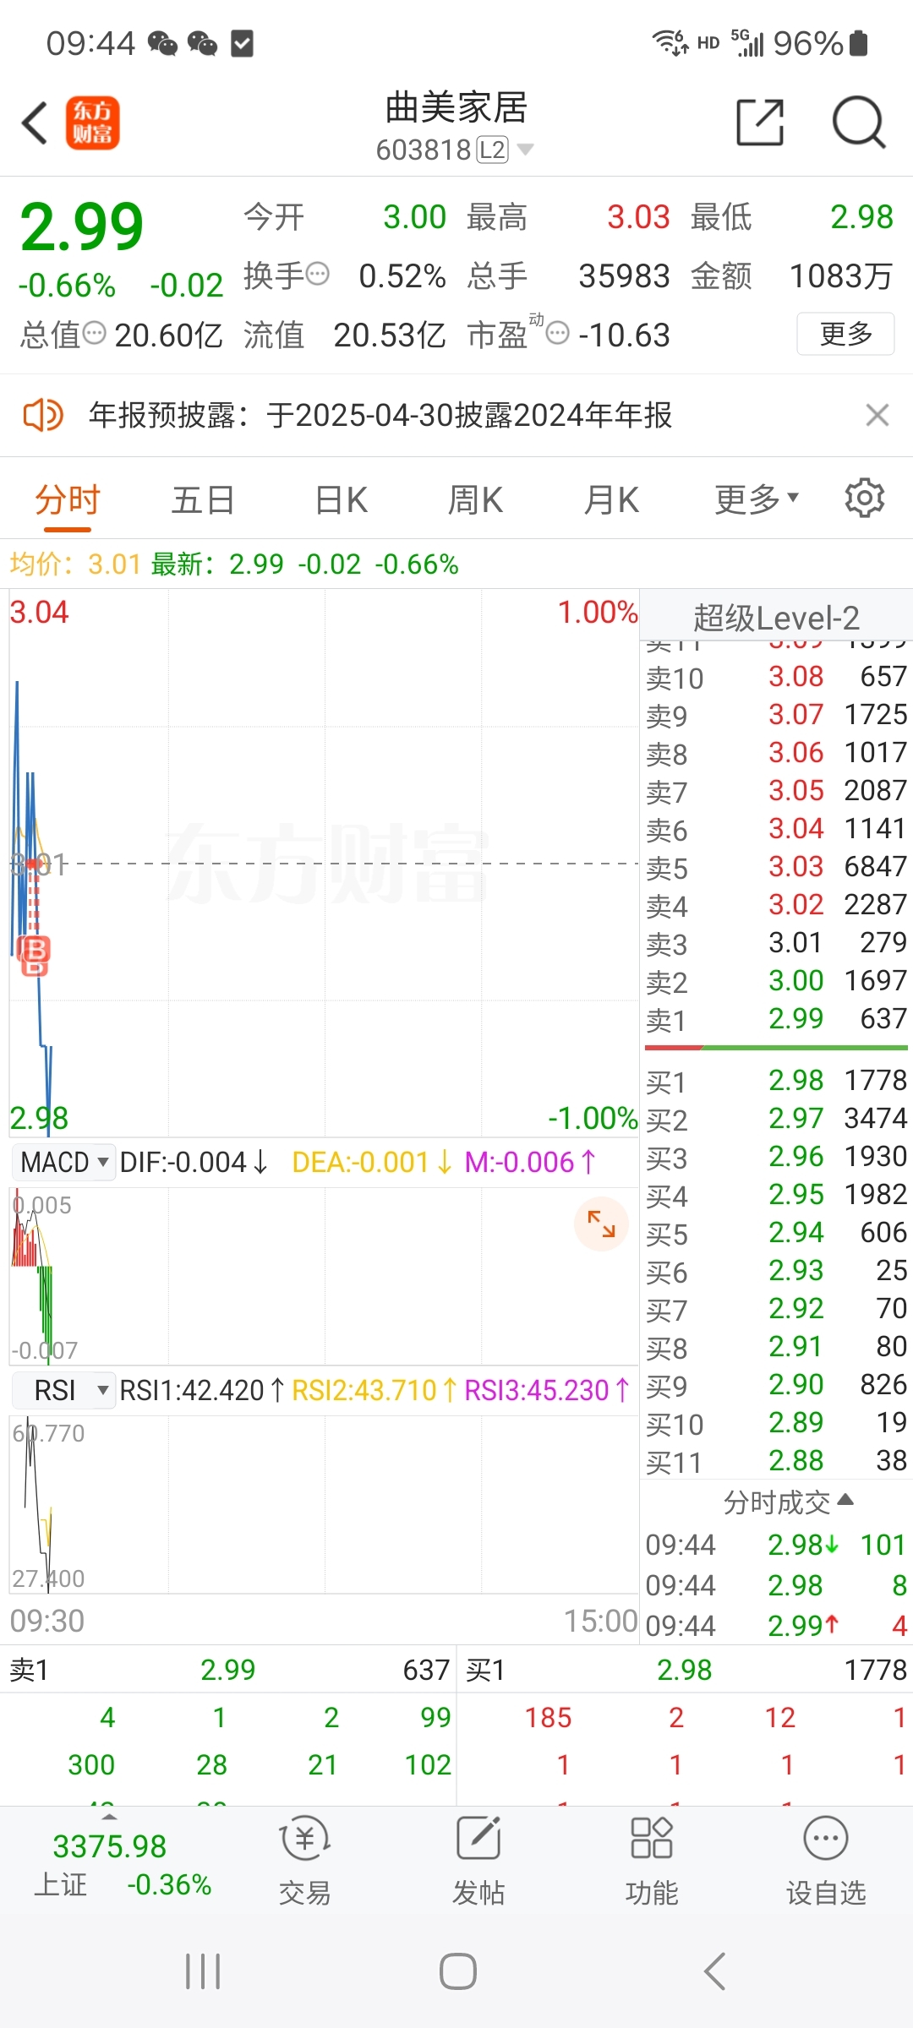Viewport: 913px width, 2028px height.
Task: Tap the 09:44 trade of 101 lots
Action: pyautogui.click(x=776, y=1546)
